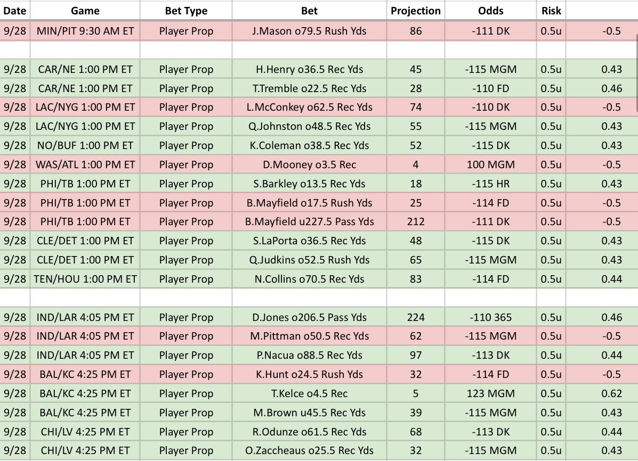Select the D.Mooney o3.5 Rec bet cell
The height and width of the screenshot is (461, 638).
click(309, 164)
